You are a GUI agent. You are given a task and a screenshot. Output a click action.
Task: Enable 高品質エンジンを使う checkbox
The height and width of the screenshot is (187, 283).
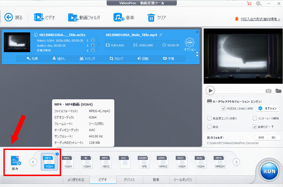tap(209, 118)
